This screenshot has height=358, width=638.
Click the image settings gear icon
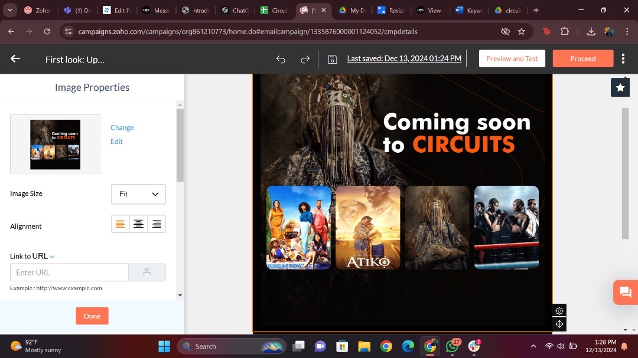click(559, 311)
